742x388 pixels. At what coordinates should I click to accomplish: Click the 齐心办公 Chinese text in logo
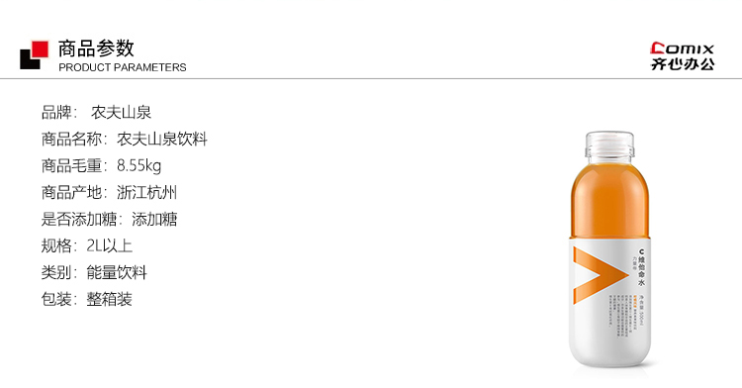[683, 64]
